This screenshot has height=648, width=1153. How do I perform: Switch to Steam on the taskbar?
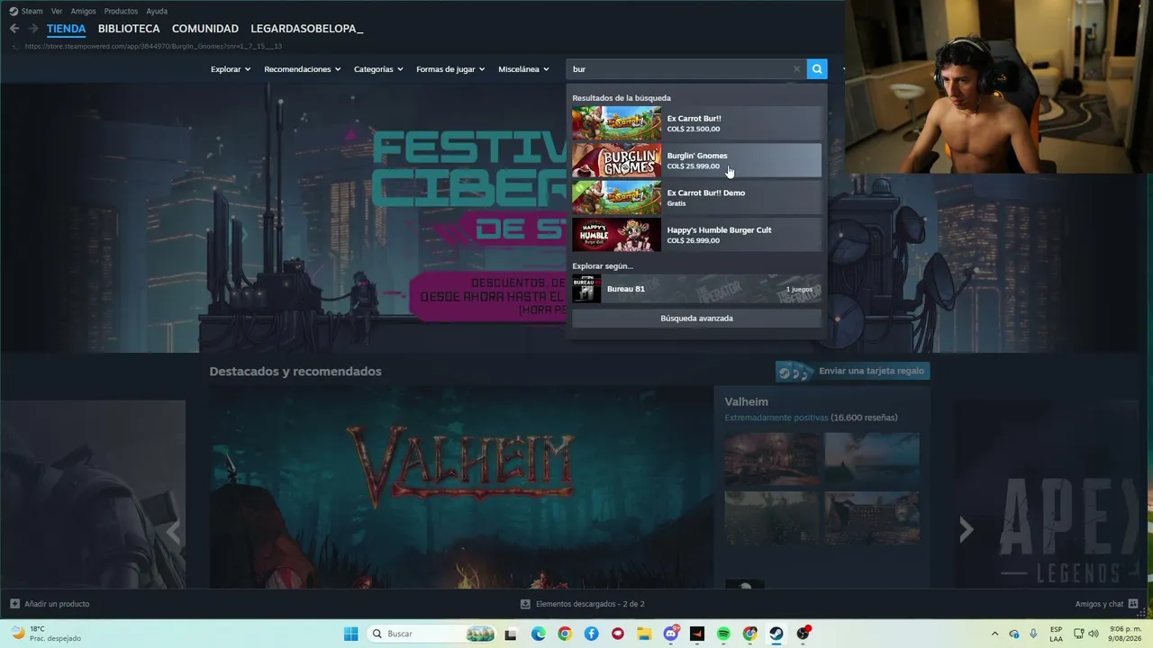(776, 634)
